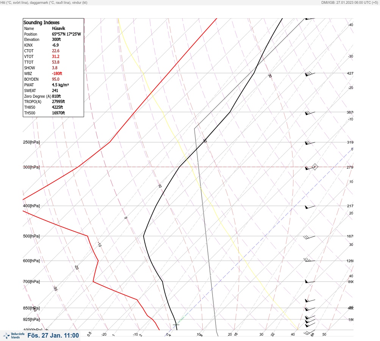Screen dimensions: 380x341
Task: Click the -40 label on the right axis
Action: point(350,25)
